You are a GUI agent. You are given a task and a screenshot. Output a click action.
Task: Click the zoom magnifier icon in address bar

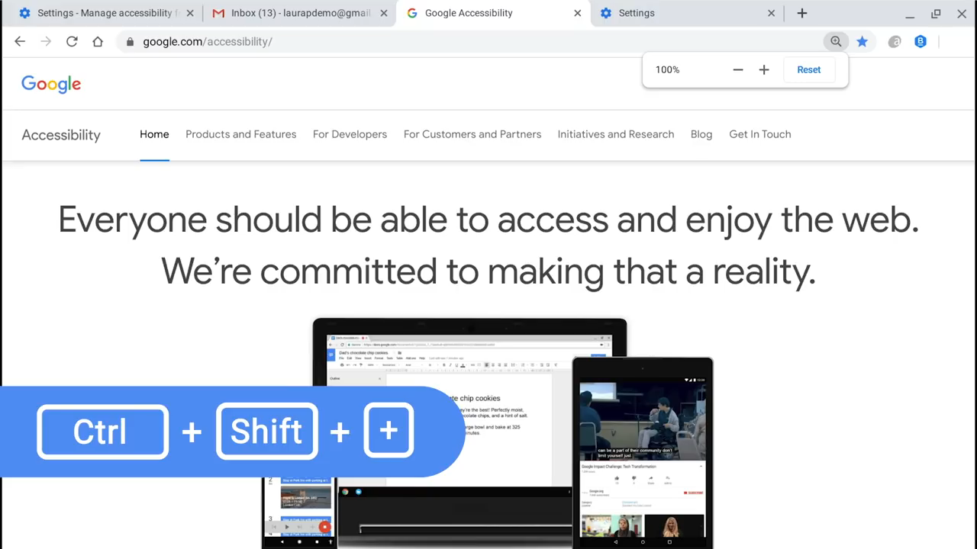tap(836, 42)
